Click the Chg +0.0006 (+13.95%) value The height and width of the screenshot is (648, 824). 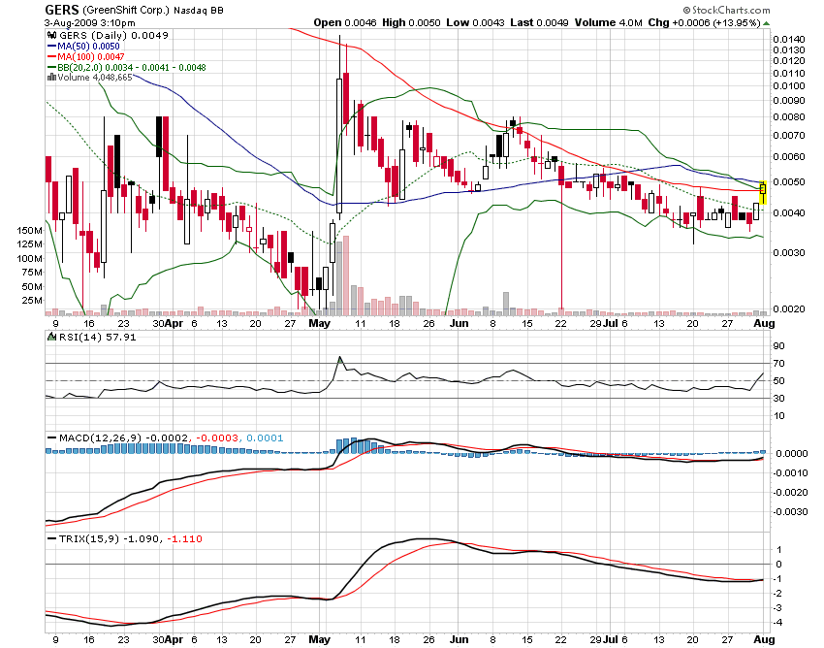pyautogui.click(x=704, y=22)
